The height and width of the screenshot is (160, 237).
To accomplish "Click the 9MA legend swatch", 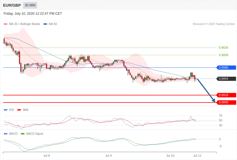I will pos(19,110).
